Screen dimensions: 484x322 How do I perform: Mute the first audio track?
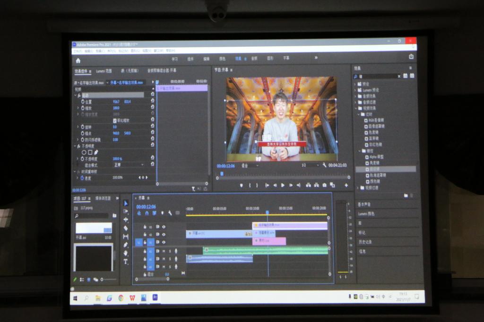click(164, 251)
